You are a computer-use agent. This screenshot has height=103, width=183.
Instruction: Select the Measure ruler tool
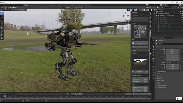tap(2, 38)
